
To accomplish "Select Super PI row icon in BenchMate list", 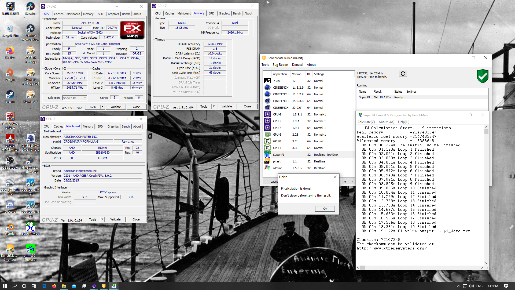I will click(267, 155).
